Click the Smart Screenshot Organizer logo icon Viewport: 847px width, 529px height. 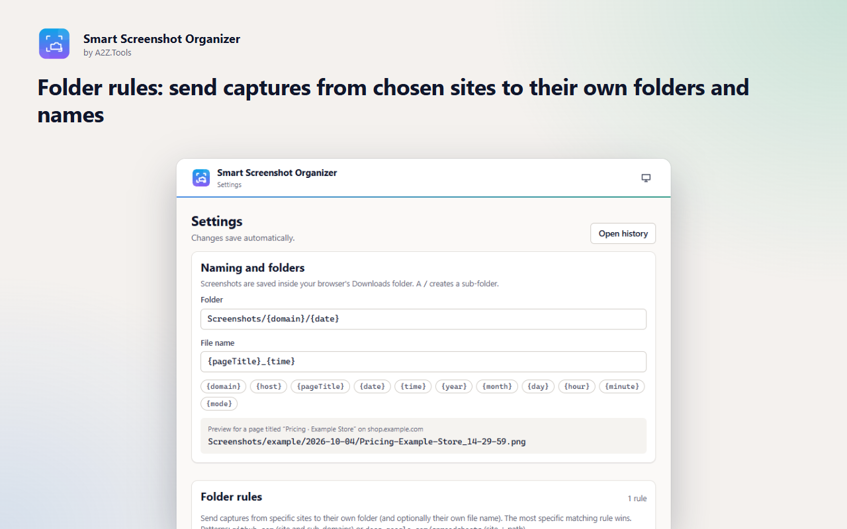pyautogui.click(x=54, y=44)
